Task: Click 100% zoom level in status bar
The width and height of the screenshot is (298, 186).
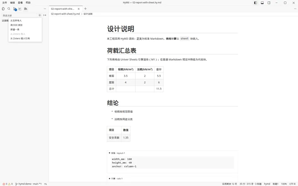Action: [x=284, y=184]
